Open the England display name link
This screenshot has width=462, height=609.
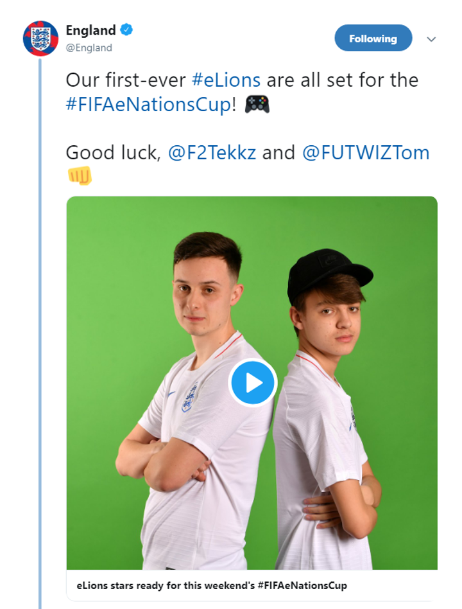point(90,30)
